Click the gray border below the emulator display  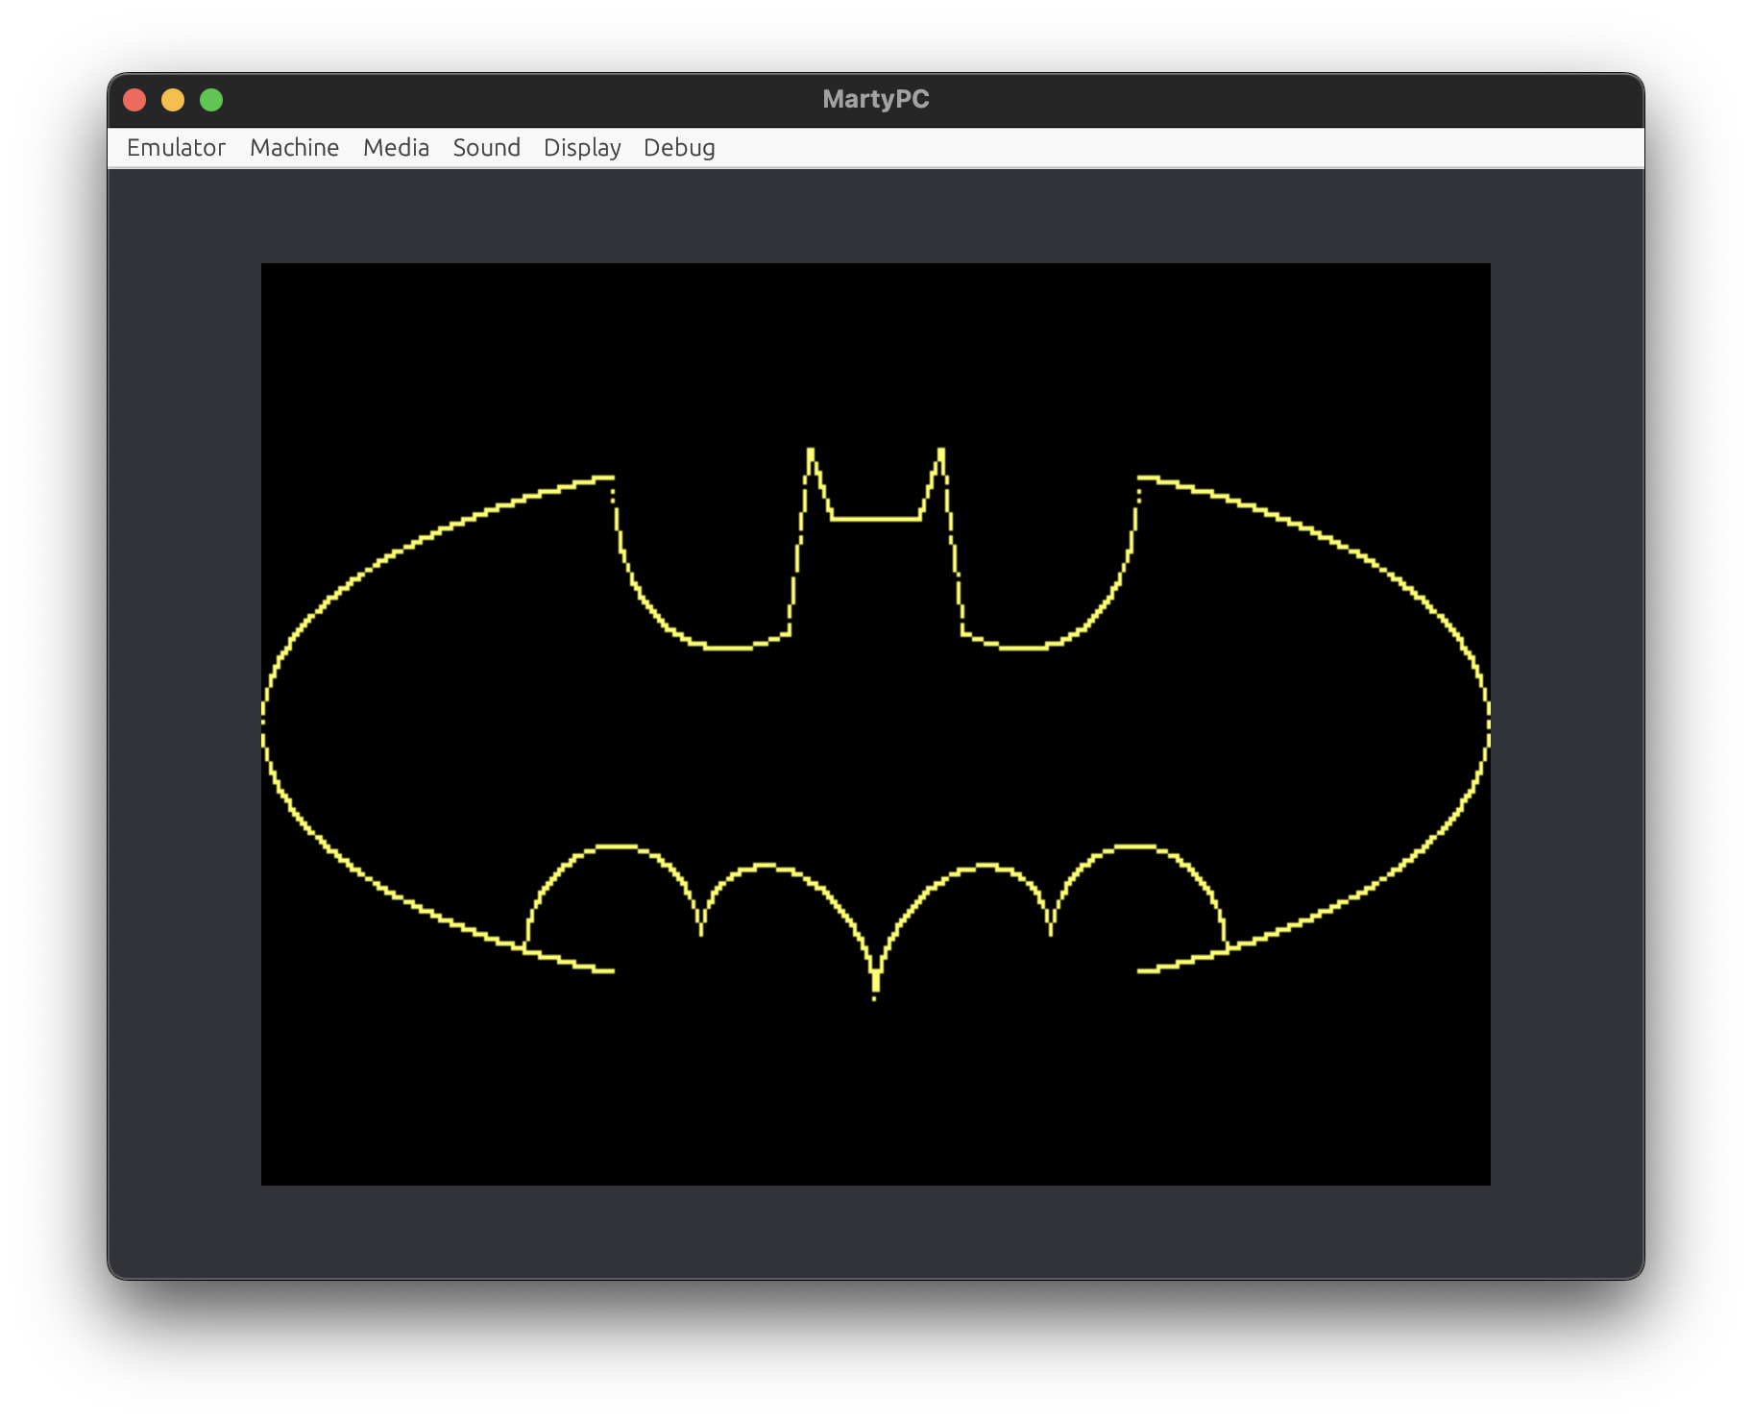pyautogui.click(x=875, y=1230)
